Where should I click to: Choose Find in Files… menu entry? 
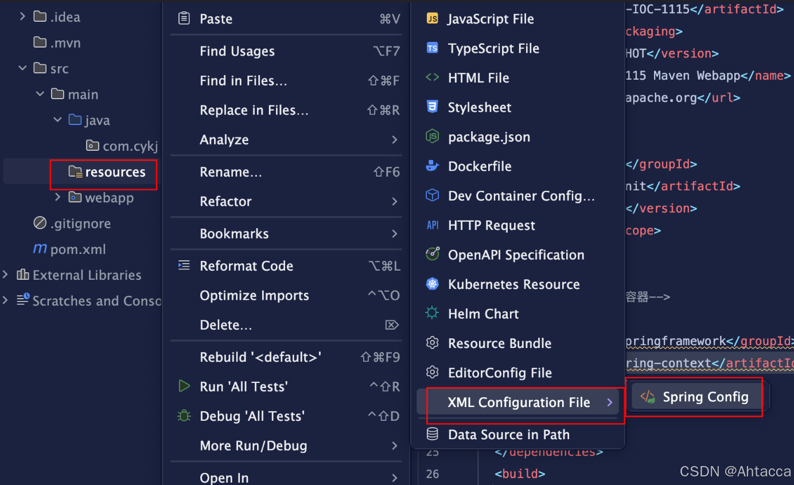(286, 80)
